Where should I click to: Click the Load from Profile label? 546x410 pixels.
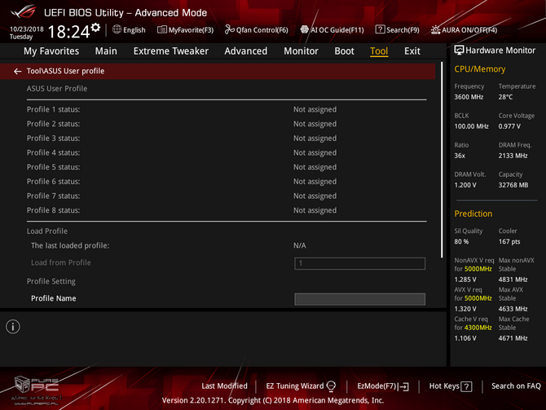click(61, 262)
